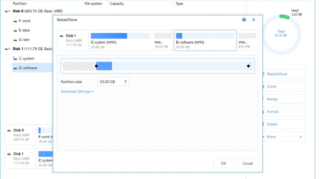Click the Disk 1 icon in the bottom disk map

(9, 154)
